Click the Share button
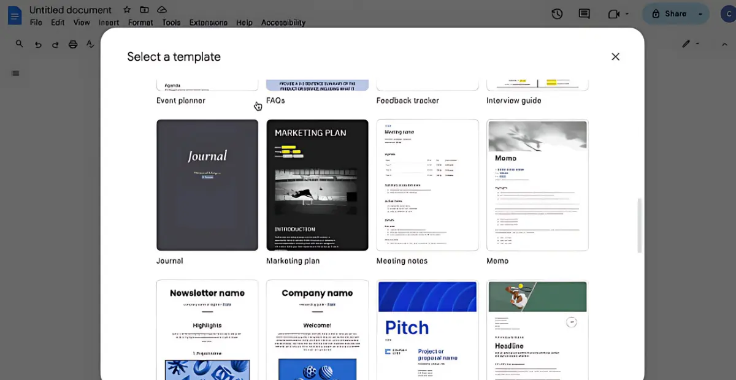The height and width of the screenshot is (380, 736). click(x=669, y=13)
